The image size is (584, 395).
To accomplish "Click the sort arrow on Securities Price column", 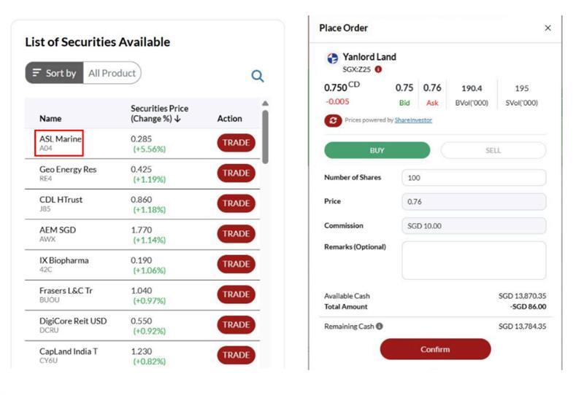I will point(177,119).
